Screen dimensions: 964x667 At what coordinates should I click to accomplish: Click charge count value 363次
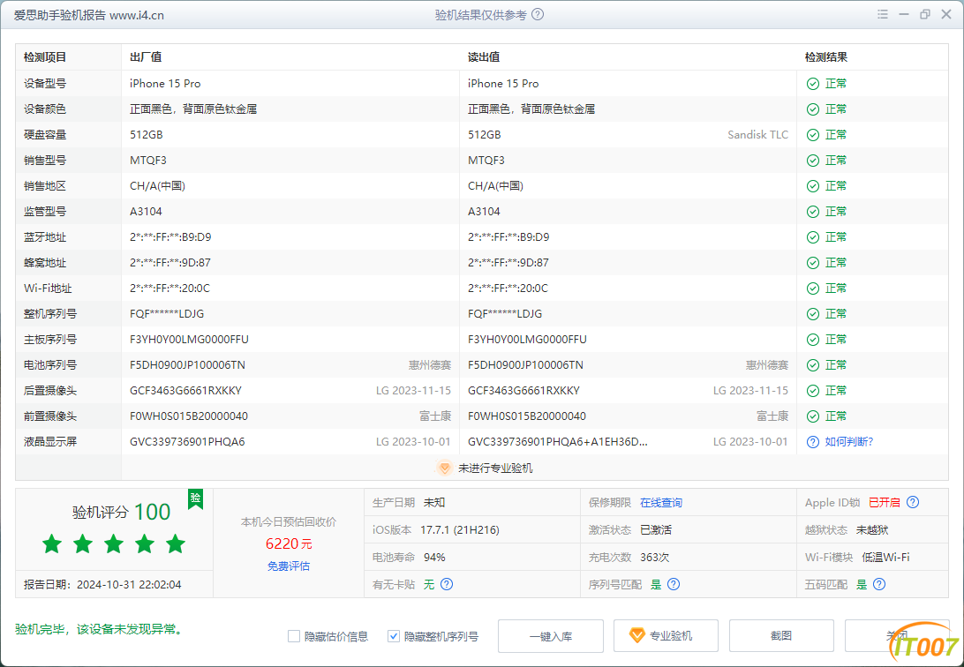pos(655,558)
